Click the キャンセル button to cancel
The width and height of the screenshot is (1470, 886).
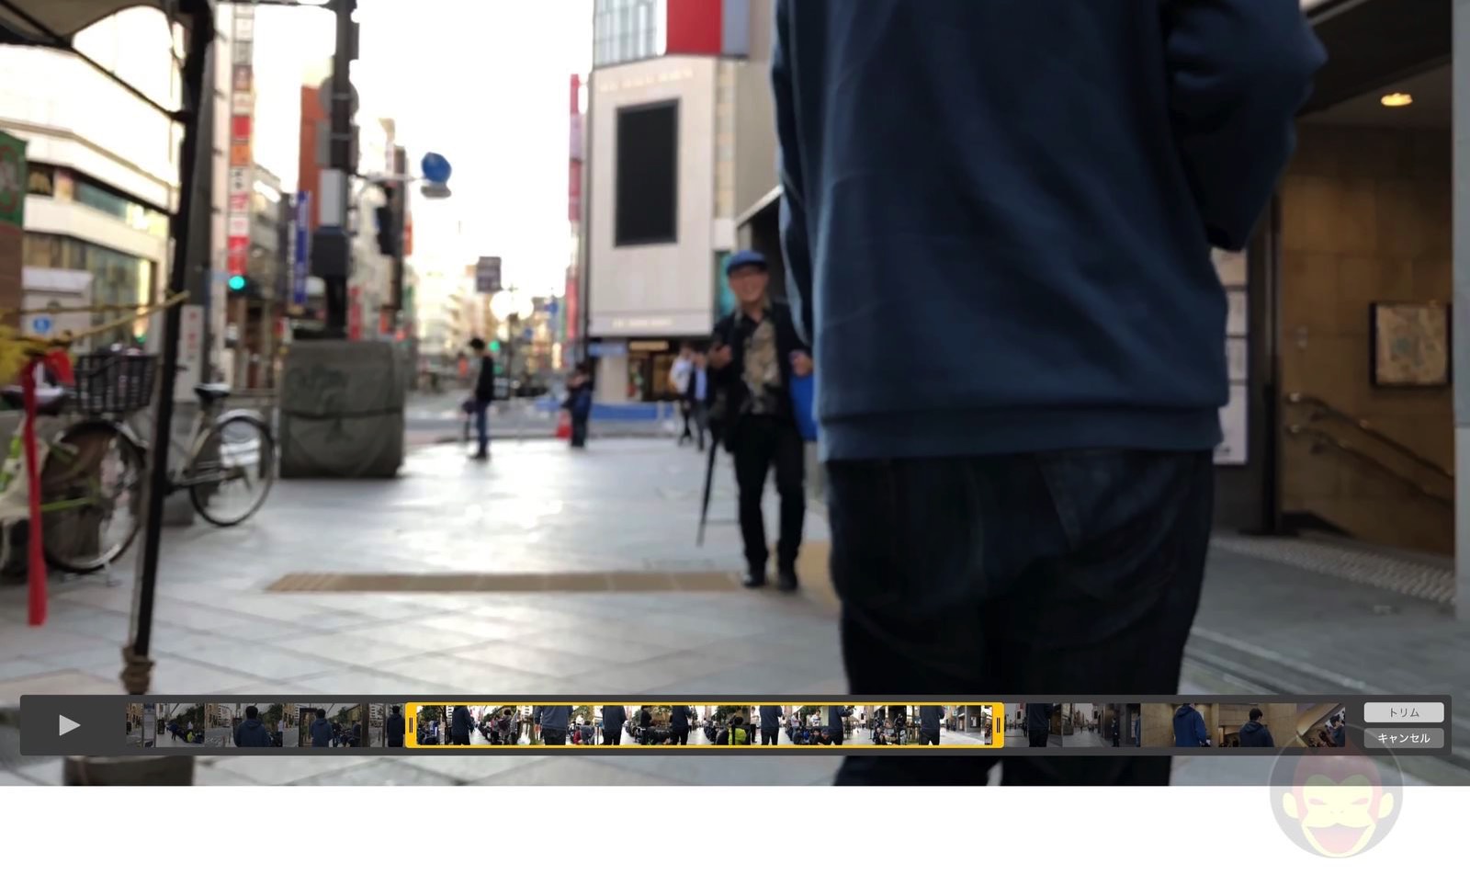(1403, 738)
